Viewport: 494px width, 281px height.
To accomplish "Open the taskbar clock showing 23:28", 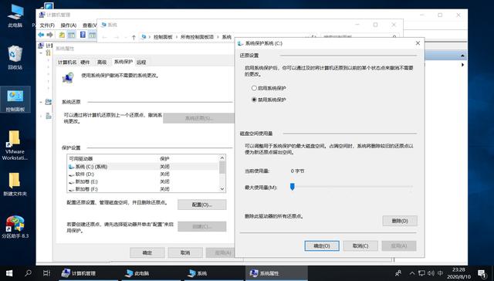I will pos(458,273).
